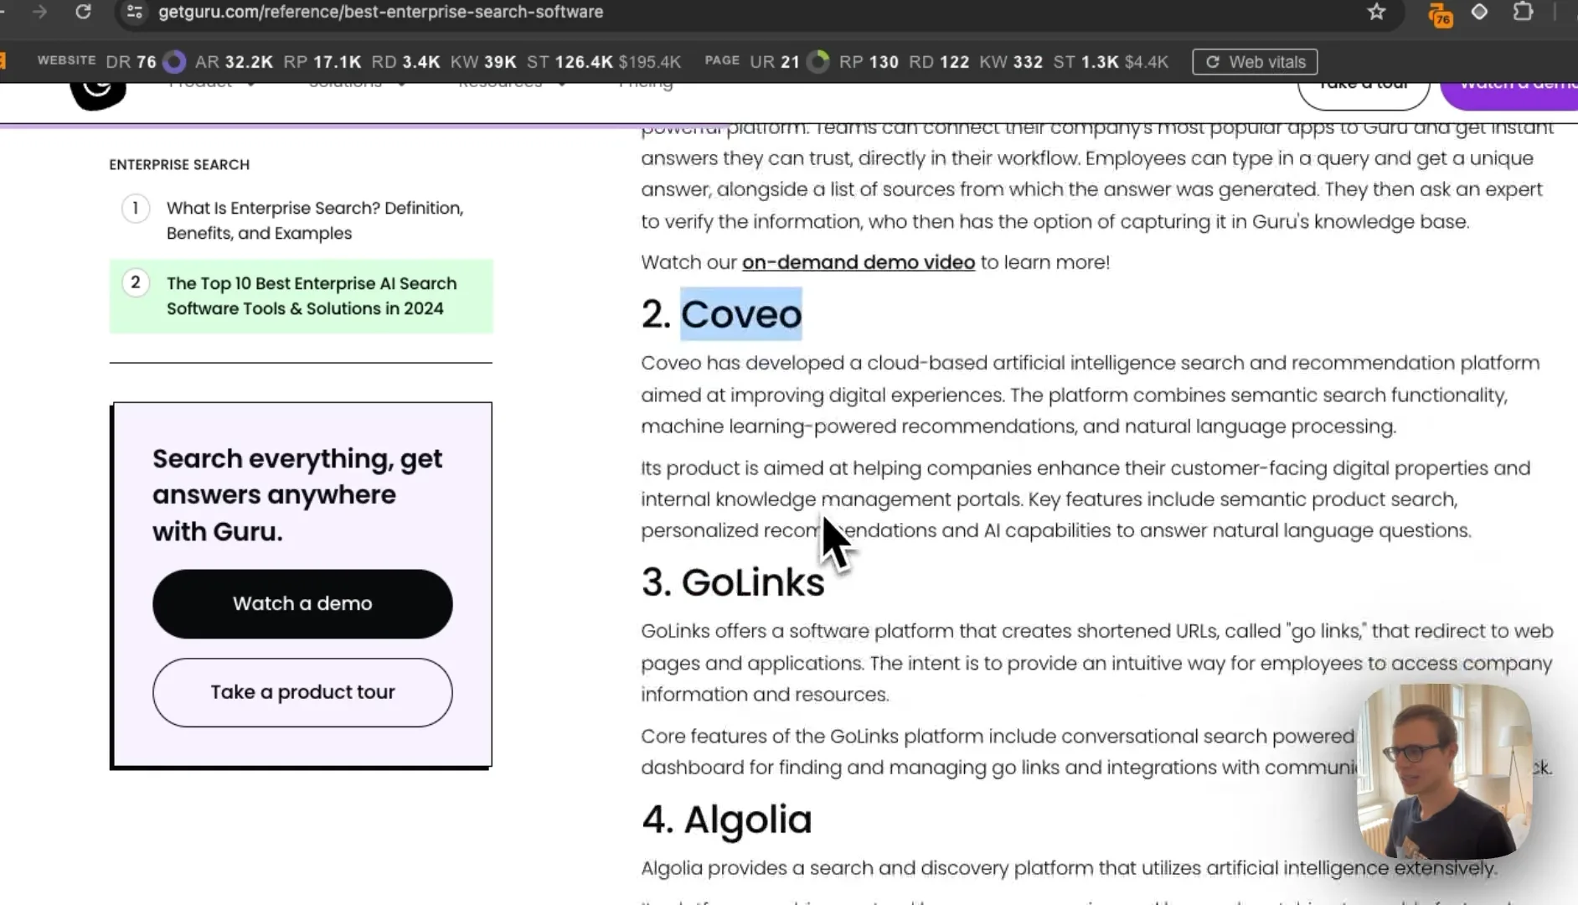Click AR 32.2K metric in toolbar

[234, 62]
